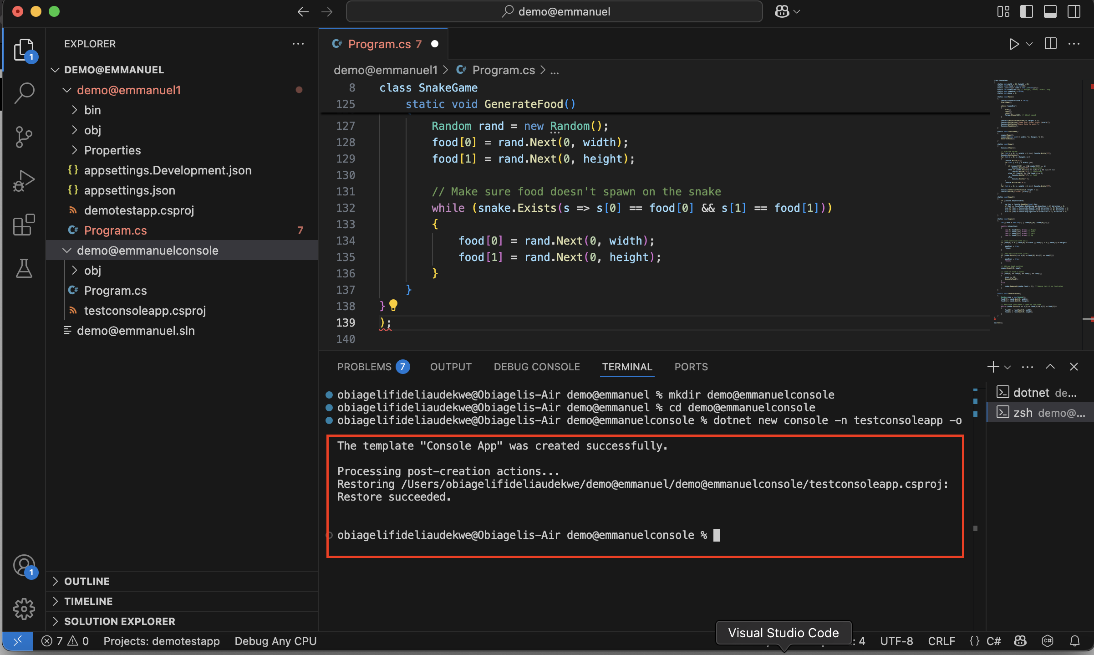Click the Customize Layout icon
This screenshot has height=655, width=1094.
(x=1003, y=11)
